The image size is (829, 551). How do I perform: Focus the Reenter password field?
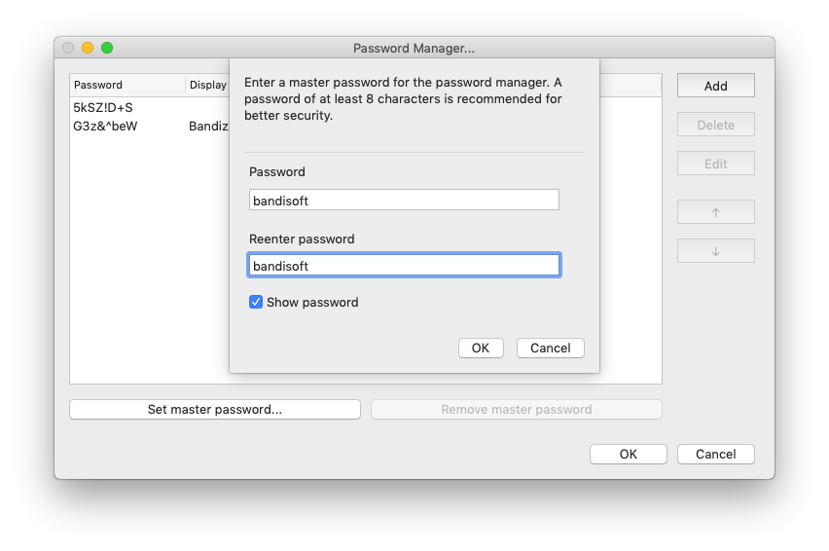(x=404, y=266)
